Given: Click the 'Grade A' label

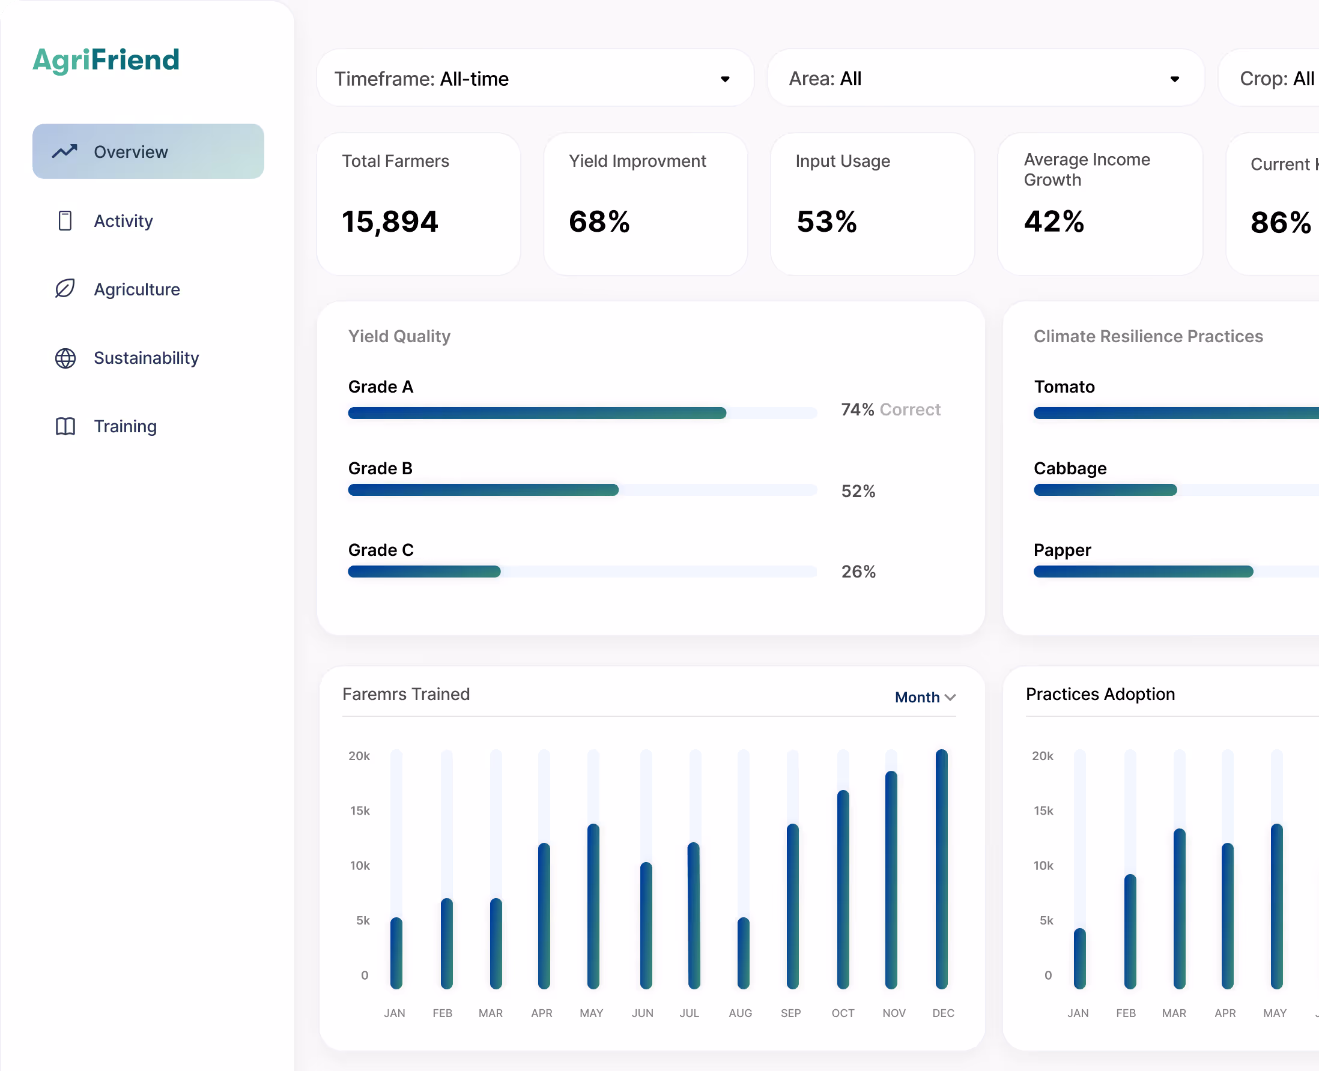Looking at the screenshot, I should point(381,387).
